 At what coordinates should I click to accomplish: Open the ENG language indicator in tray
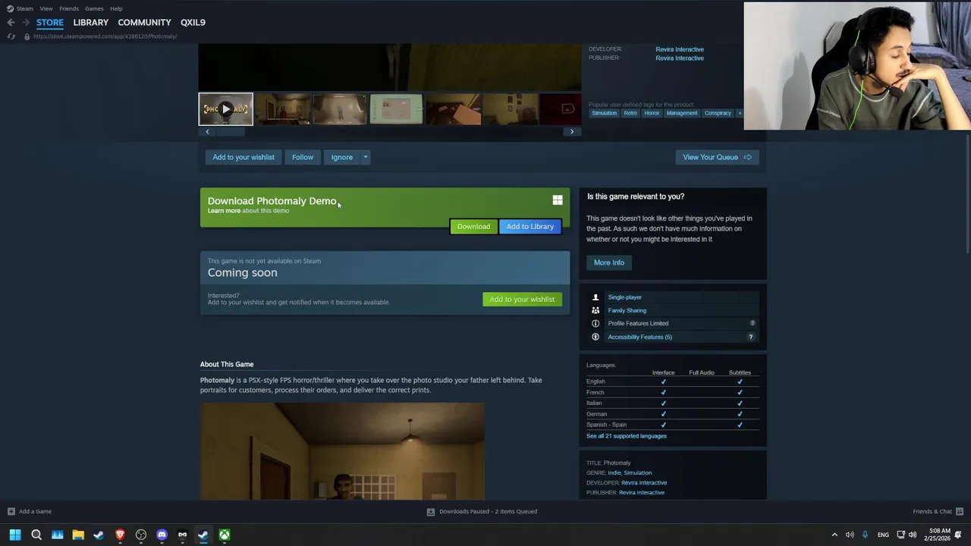tap(883, 535)
